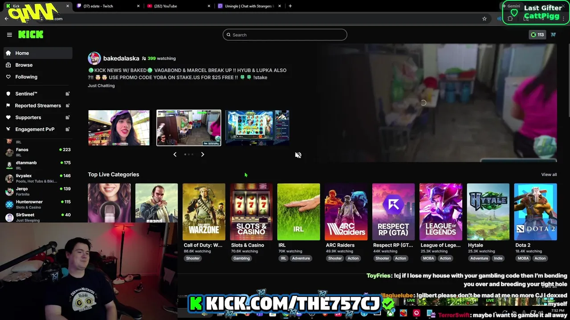570x320 pixels.
Task: Select Following in the sidebar
Action: (x=38, y=77)
